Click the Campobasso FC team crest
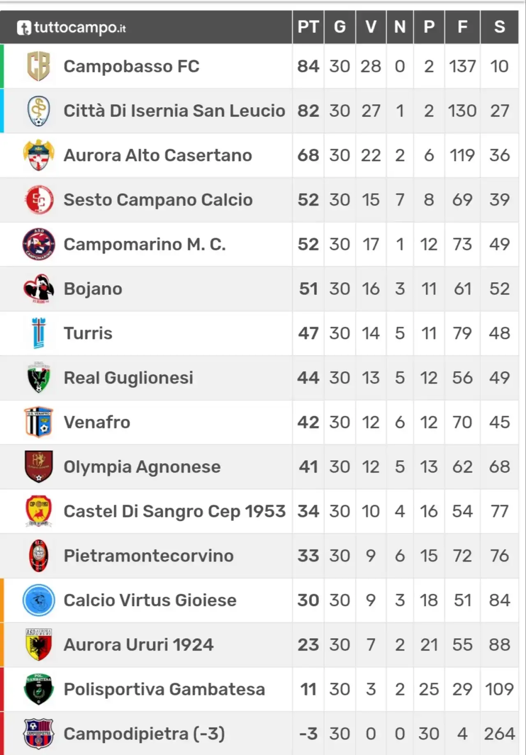The width and height of the screenshot is (526, 755). point(39,66)
